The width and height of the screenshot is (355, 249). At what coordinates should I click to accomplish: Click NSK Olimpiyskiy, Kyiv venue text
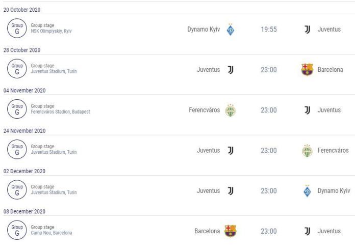(x=51, y=31)
